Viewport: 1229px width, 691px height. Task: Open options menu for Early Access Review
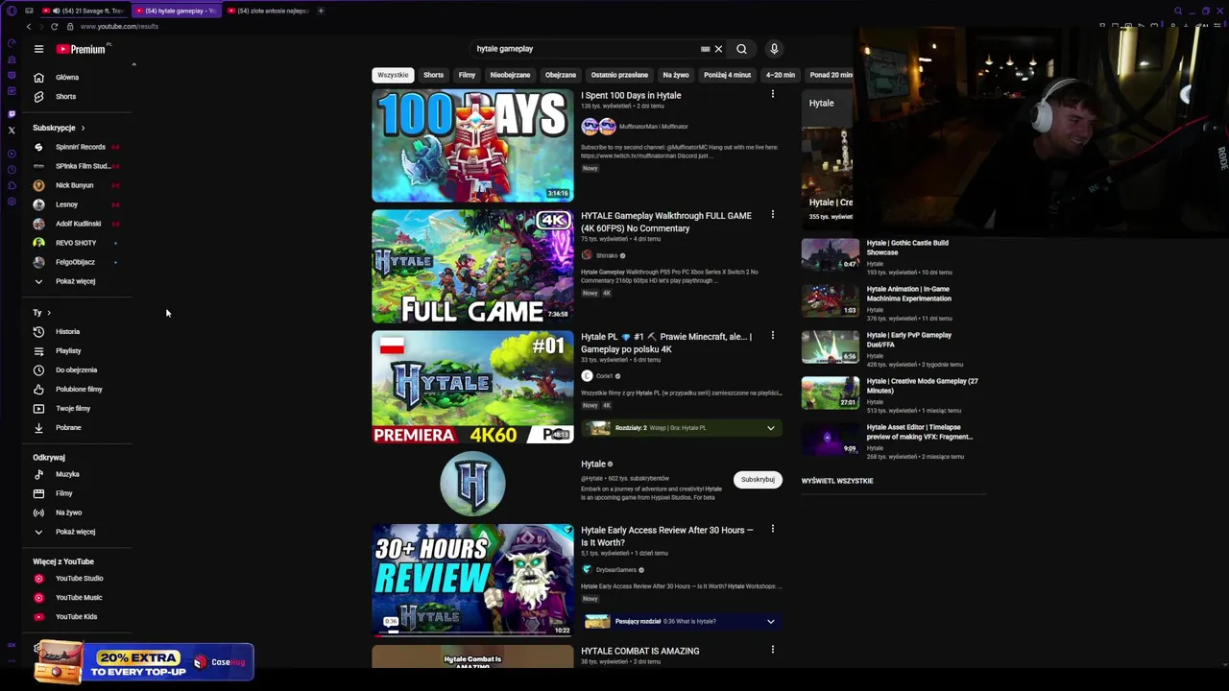[772, 529]
